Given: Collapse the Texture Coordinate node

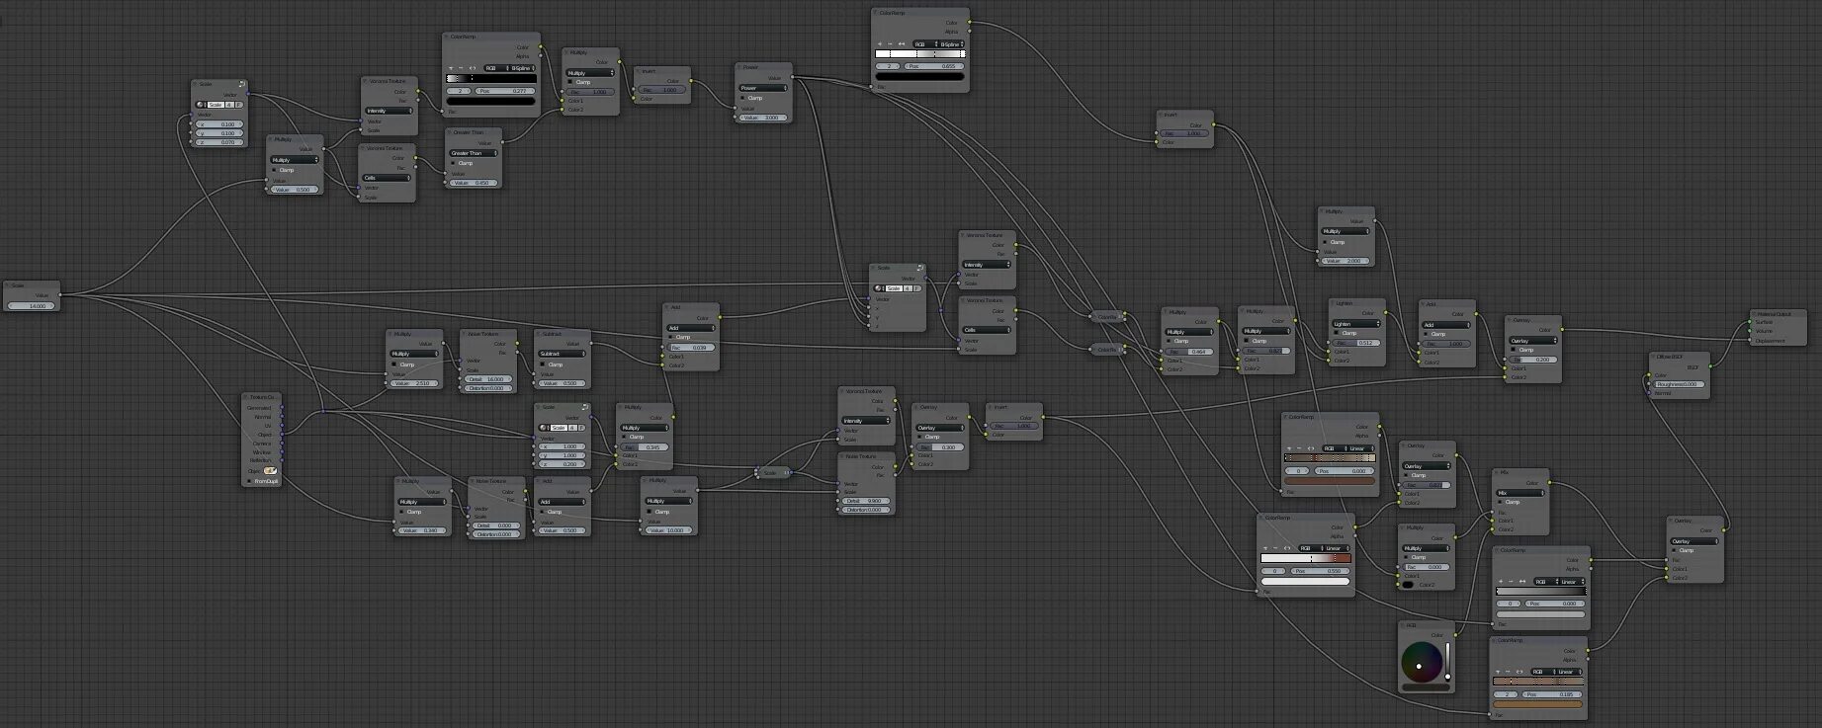Looking at the screenshot, I should pos(247,397).
